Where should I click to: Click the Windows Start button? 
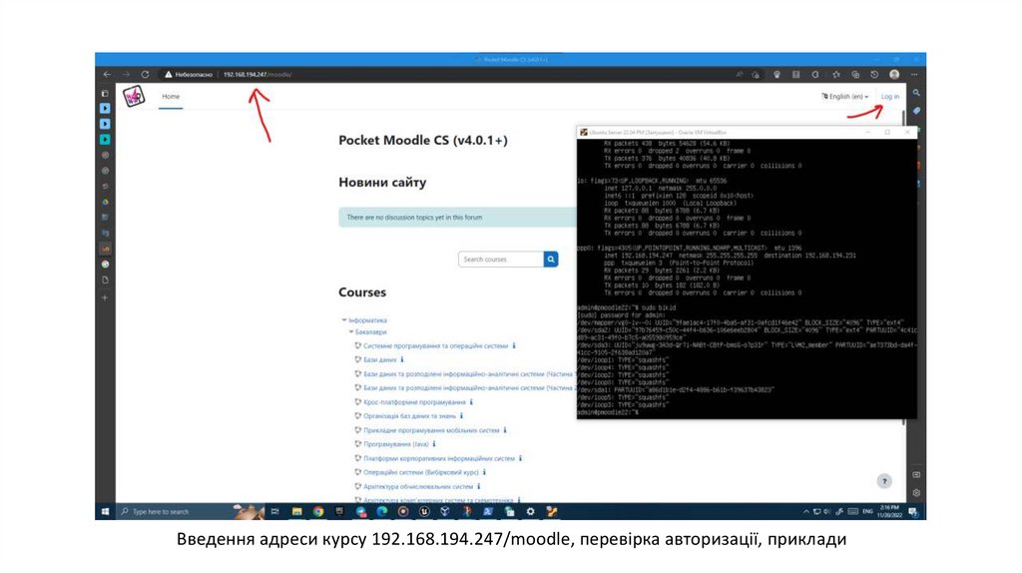tap(104, 511)
